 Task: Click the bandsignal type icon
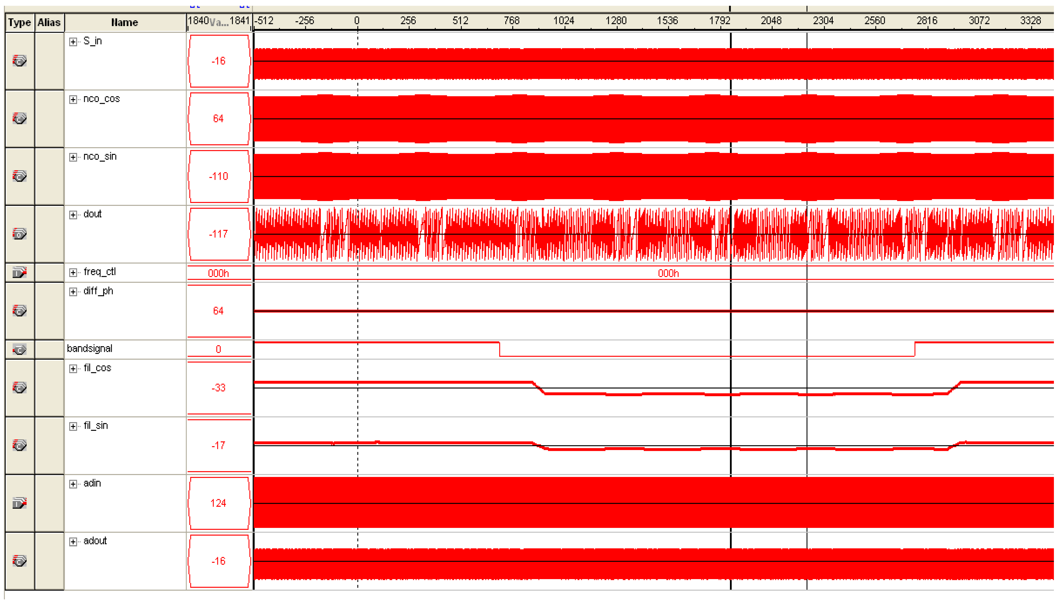click(19, 349)
